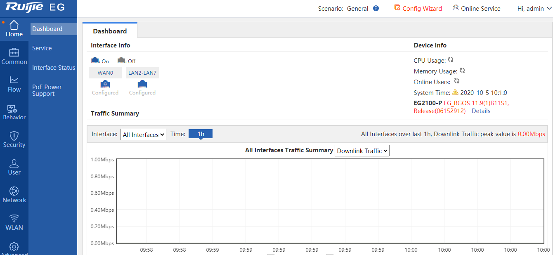Image resolution: width=553 pixels, height=255 pixels.
Task: Open the User section icon
Action: (14, 163)
